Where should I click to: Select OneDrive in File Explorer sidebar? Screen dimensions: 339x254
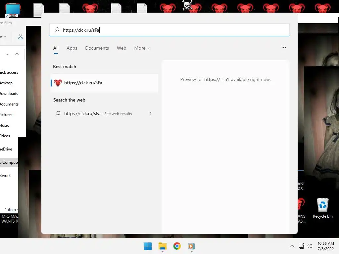click(6, 149)
